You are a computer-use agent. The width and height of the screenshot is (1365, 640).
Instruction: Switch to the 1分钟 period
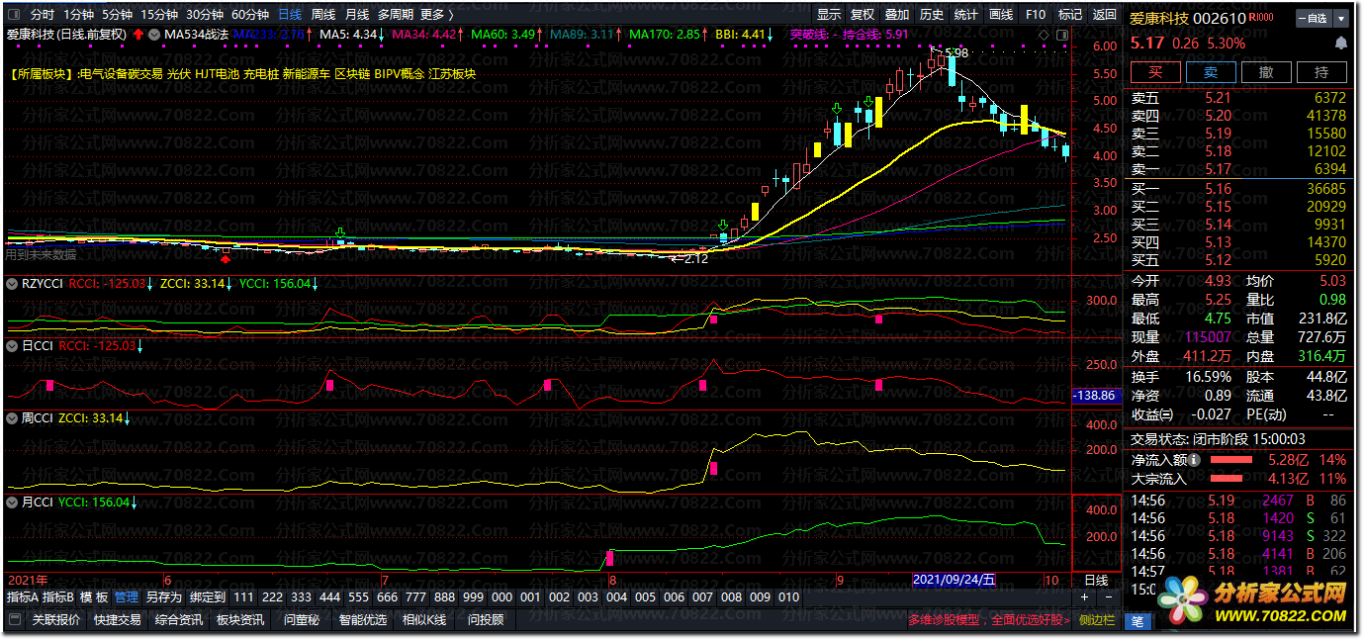click(x=79, y=15)
